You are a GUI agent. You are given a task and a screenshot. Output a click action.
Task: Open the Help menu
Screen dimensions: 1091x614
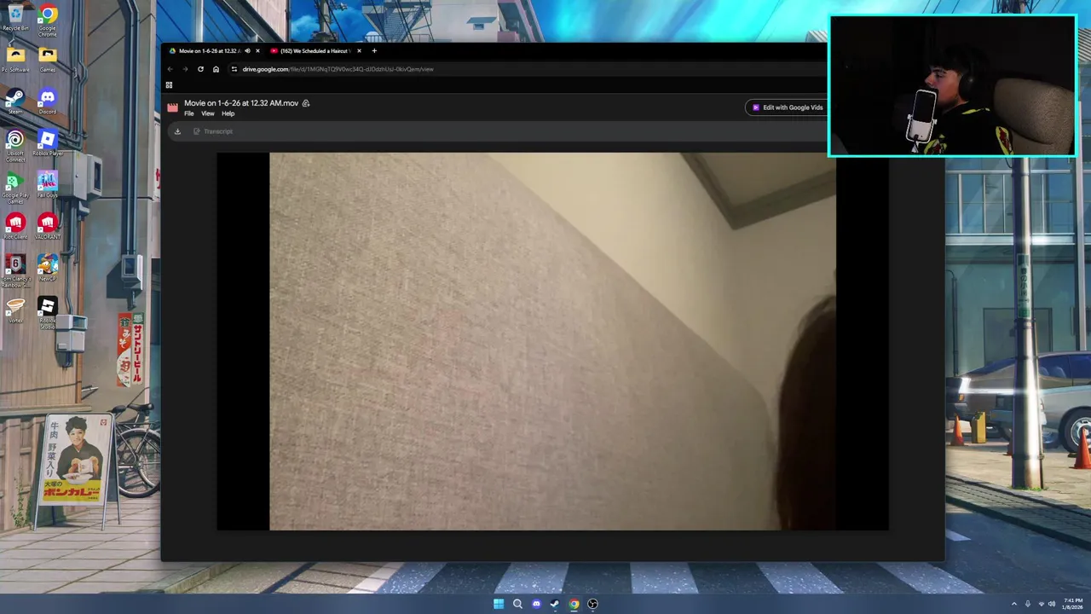click(x=228, y=113)
